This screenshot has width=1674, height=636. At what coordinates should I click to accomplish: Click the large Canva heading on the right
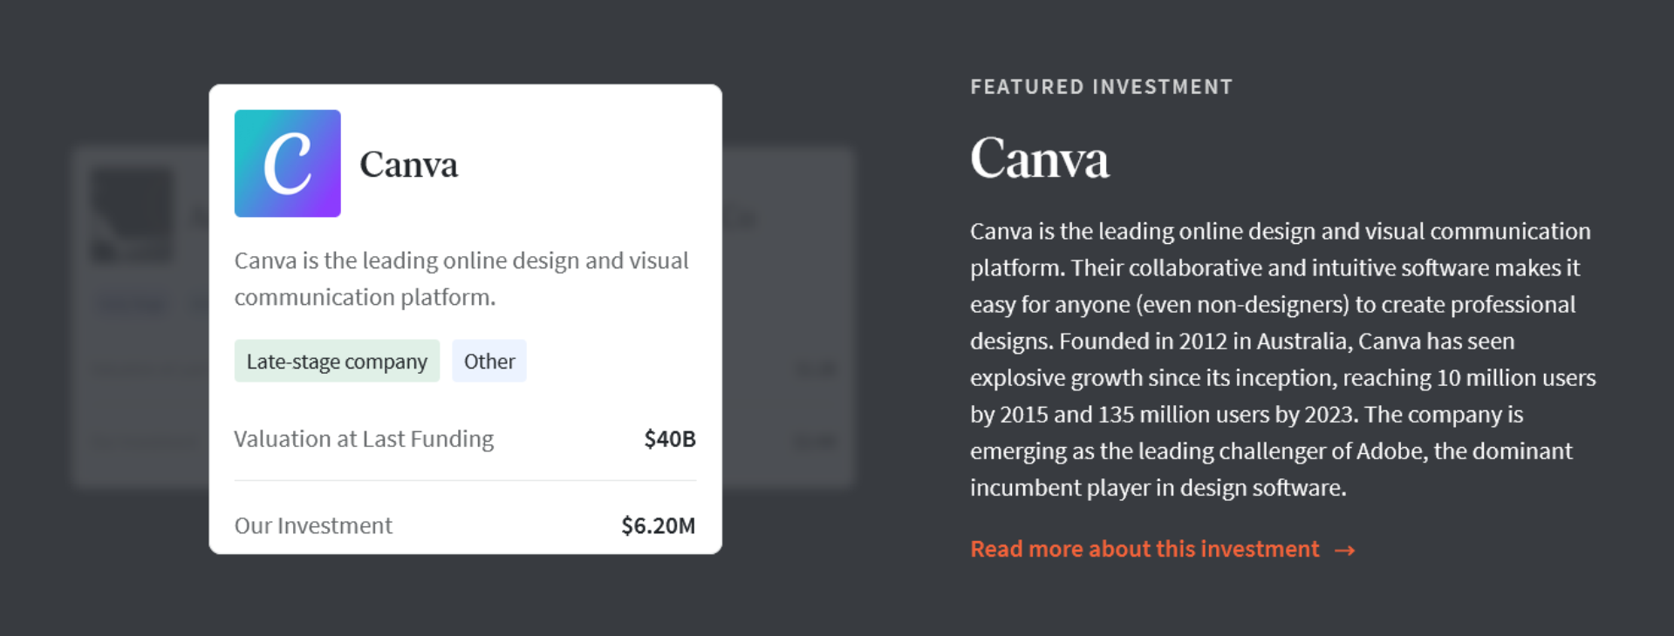coord(1040,159)
